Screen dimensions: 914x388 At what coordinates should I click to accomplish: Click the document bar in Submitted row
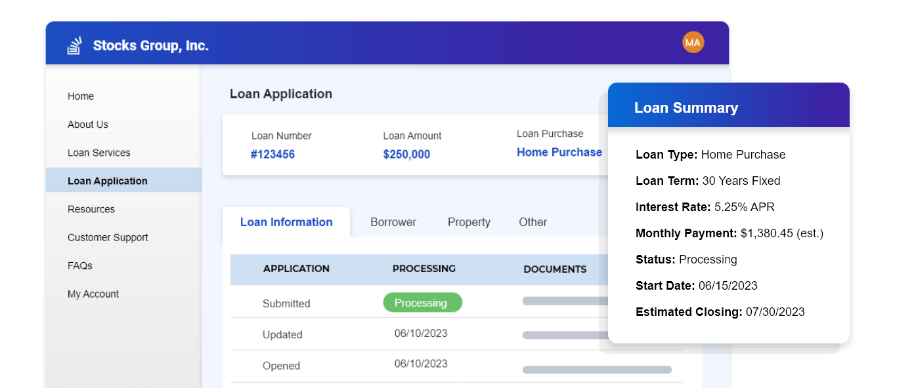tap(565, 301)
